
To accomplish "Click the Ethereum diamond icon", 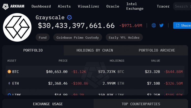I will click(x=9, y=83).
